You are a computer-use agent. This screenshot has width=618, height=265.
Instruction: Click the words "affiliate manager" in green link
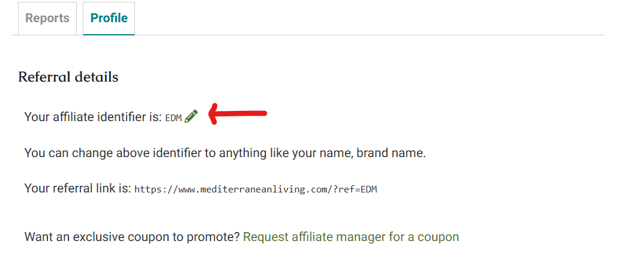pos(341,237)
